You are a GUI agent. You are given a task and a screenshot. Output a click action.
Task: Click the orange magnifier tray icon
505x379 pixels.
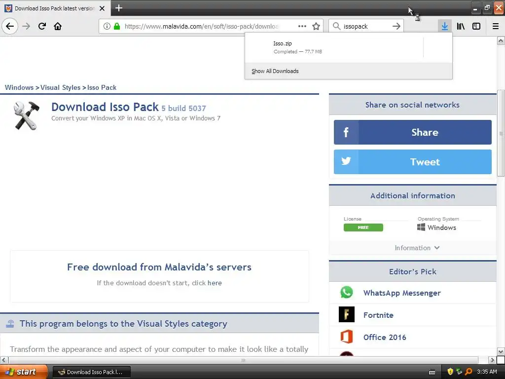[x=469, y=372]
